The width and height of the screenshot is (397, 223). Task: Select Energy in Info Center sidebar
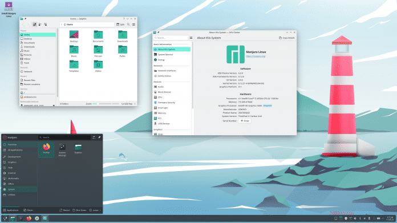coord(172,60)
